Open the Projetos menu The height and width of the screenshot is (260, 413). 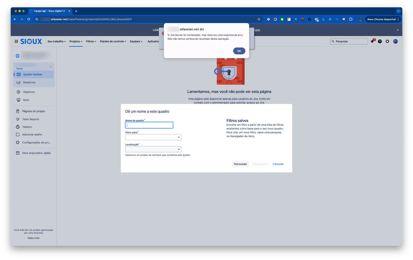click(x=76, y=41)
